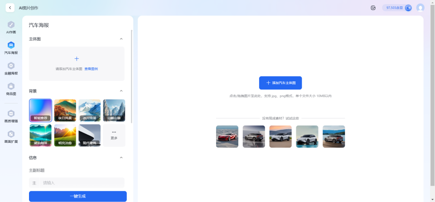Select the 冰川雪景 background

89,110
